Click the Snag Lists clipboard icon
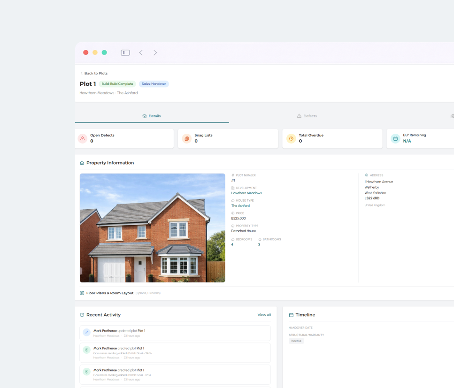 pos(186,138)
